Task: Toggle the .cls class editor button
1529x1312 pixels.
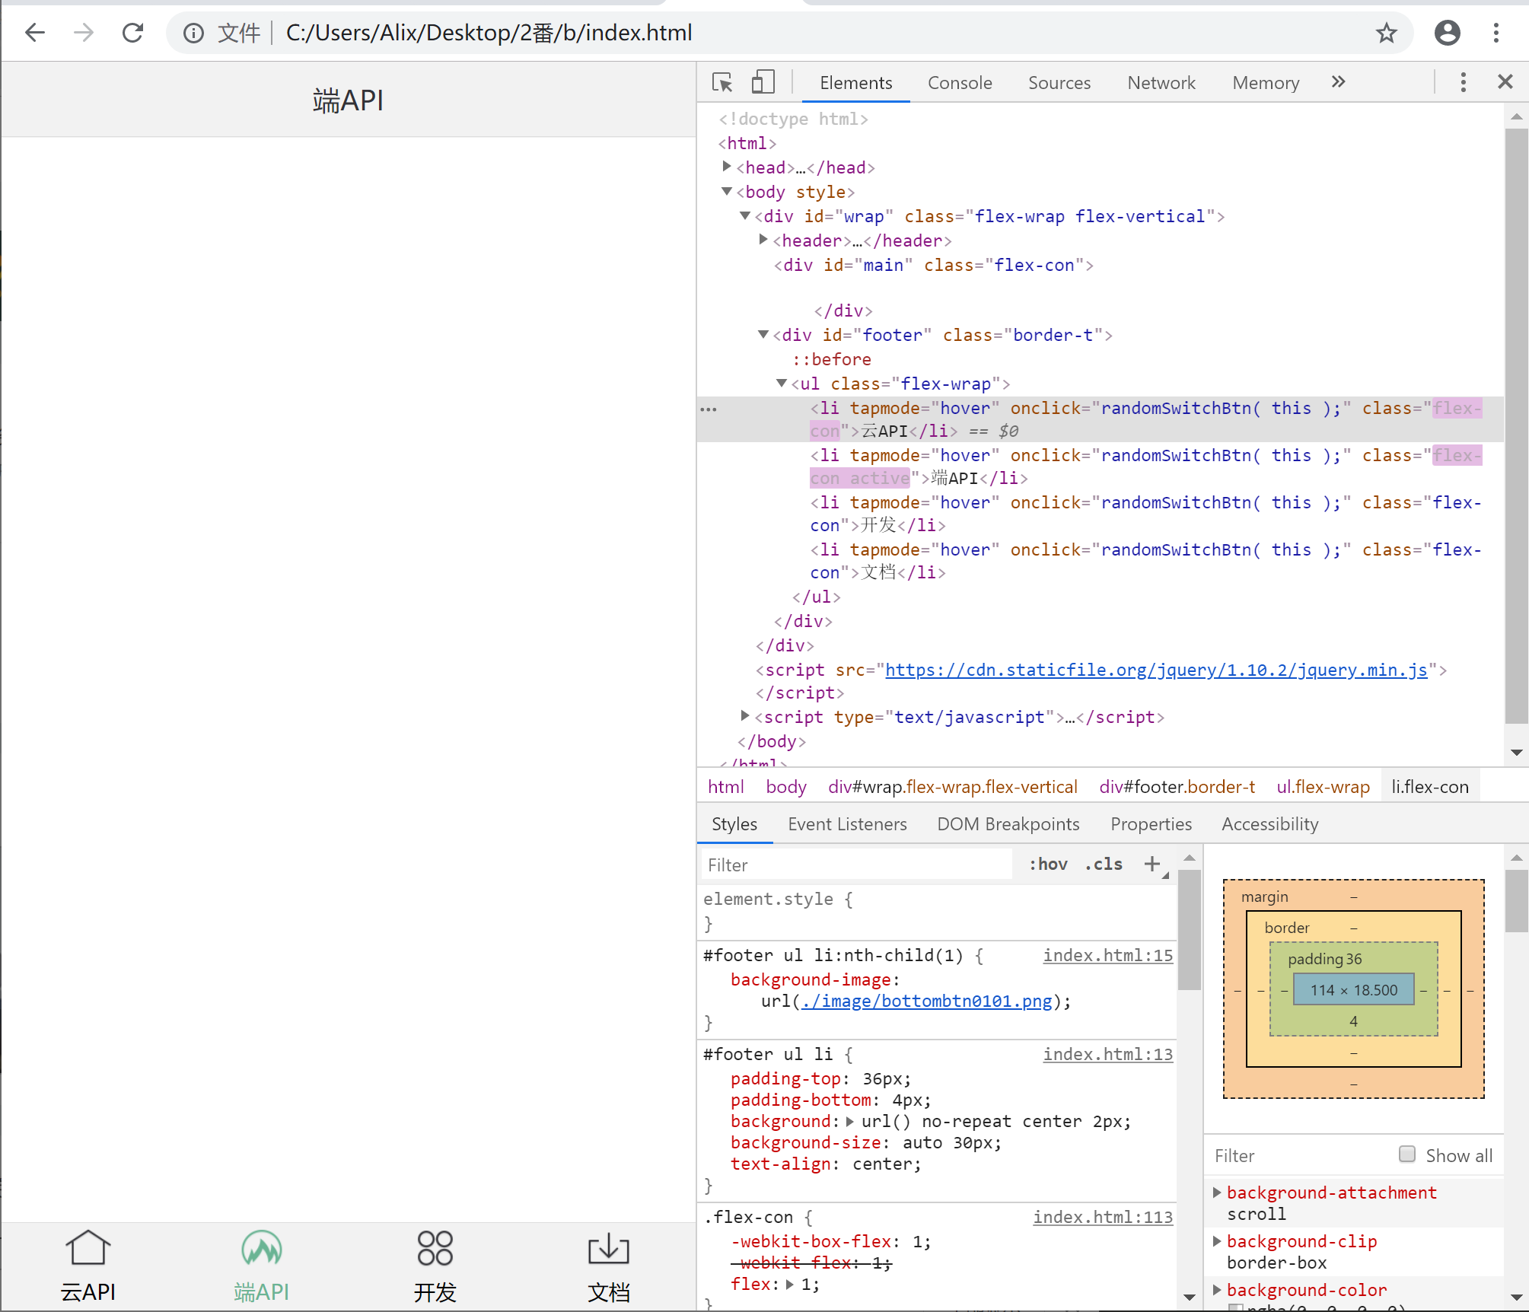Action: (1104, 865)
